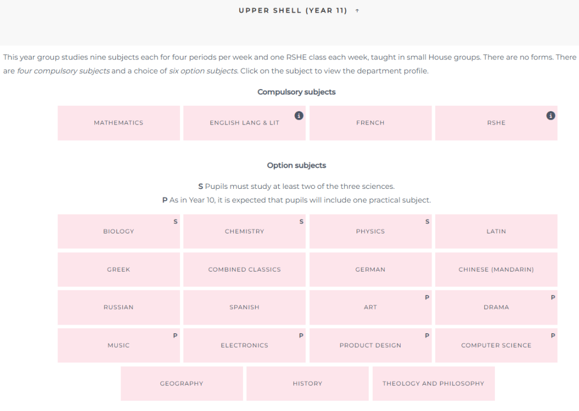Open the Latin subject page
The width and height of the screenshot is (579, 411).
(x=496, y=231)
